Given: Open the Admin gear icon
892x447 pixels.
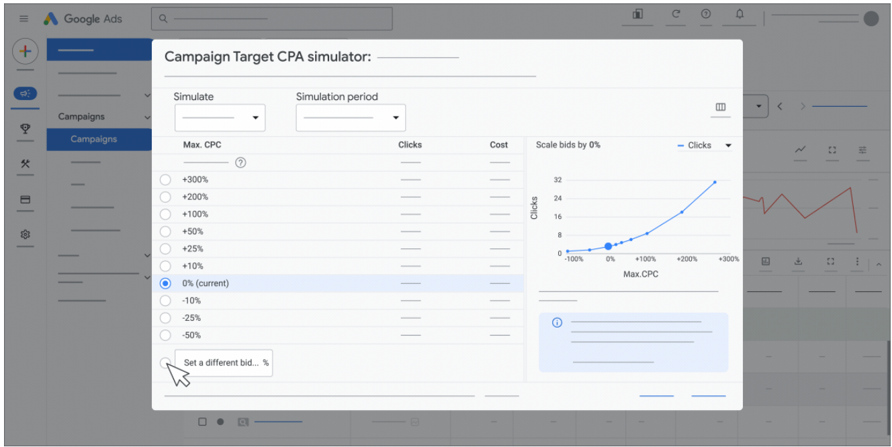Looking at the screenshot, I should [x=25, y=234].
